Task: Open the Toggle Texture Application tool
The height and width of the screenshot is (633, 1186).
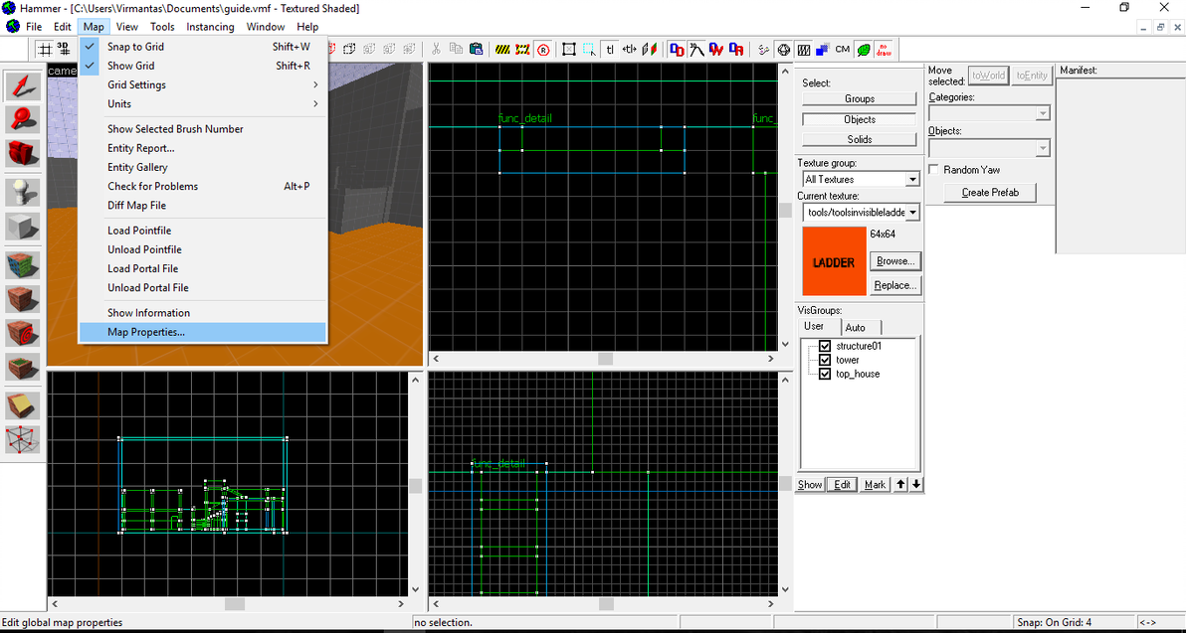Action: coord(23,264)
